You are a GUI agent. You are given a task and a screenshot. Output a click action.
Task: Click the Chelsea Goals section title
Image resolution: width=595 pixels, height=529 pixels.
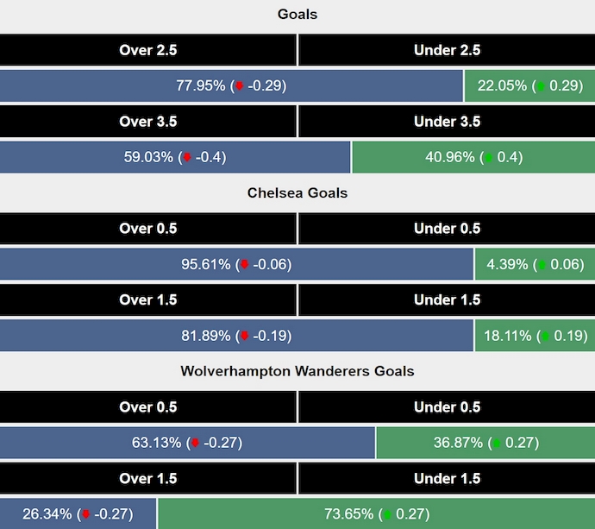[x=297, y=192]
